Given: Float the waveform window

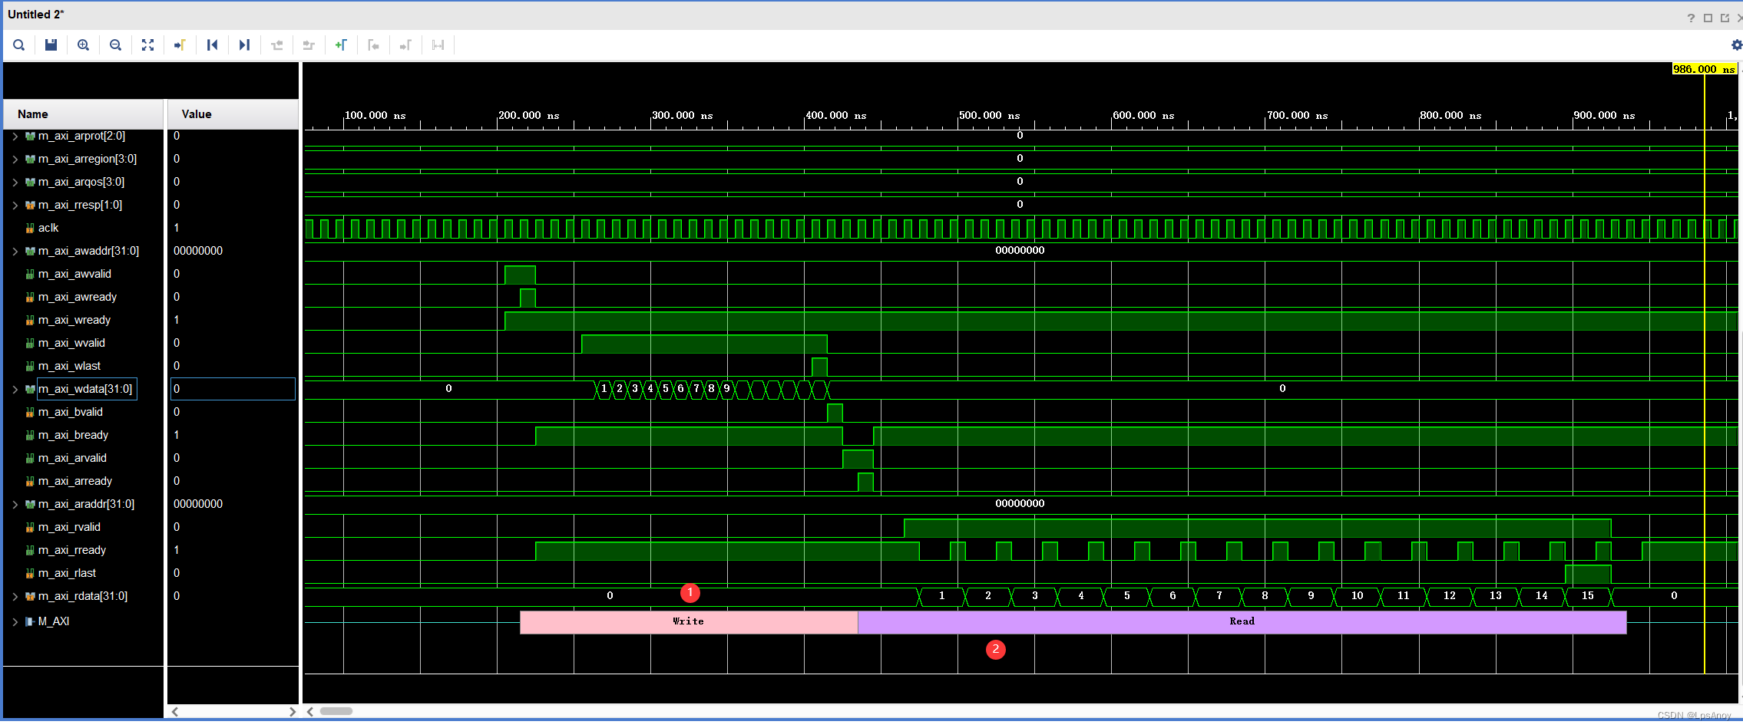Looking at the screenshot, I should click(1724, 18).
